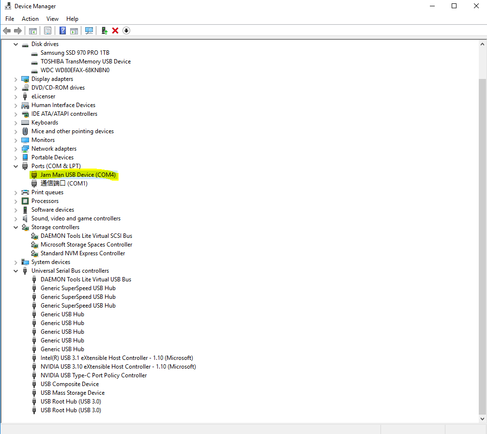This screenshot has height=434, width=487.
Task: Collapse Universal Serial Bus controllers node
Action: pyautogui.click(x=16, y=271)
